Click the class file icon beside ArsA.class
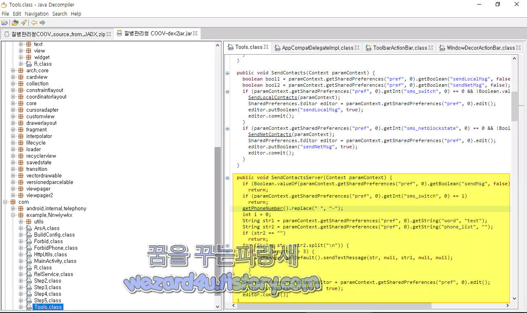Viewport: 527px width, 313px height. [29, 228]
